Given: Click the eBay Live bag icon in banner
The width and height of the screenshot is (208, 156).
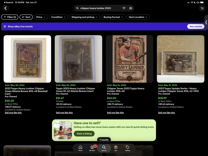Looking at the screenshot, I should (x=5, y=27).
